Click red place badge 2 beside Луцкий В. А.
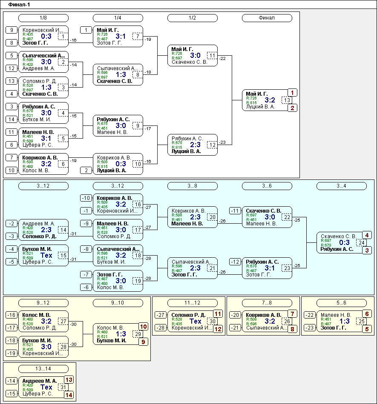Screen dimensions: 377x404 (x=292, y=108)
